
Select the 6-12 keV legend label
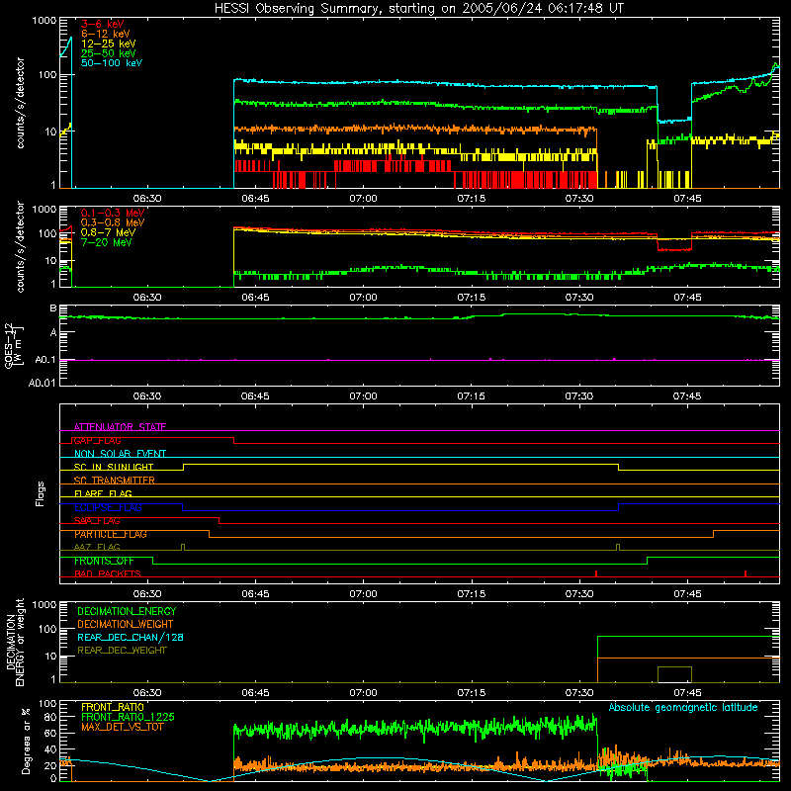point(106,34)
